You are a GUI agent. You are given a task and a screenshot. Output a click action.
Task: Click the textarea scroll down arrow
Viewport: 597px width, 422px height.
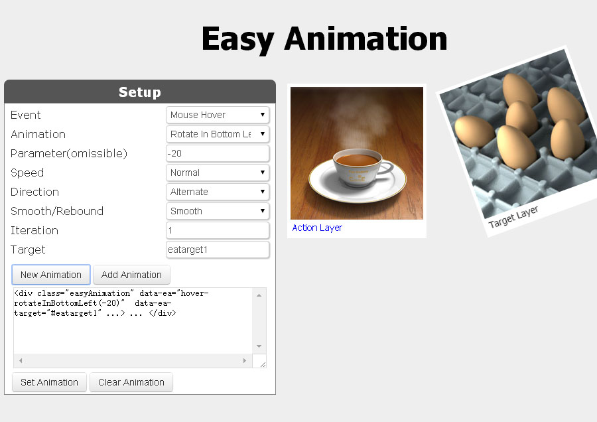(259, 346)
